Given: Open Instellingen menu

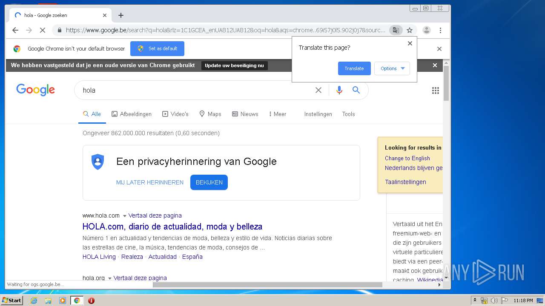Looking at the screenshot, I should coord(318,114).
